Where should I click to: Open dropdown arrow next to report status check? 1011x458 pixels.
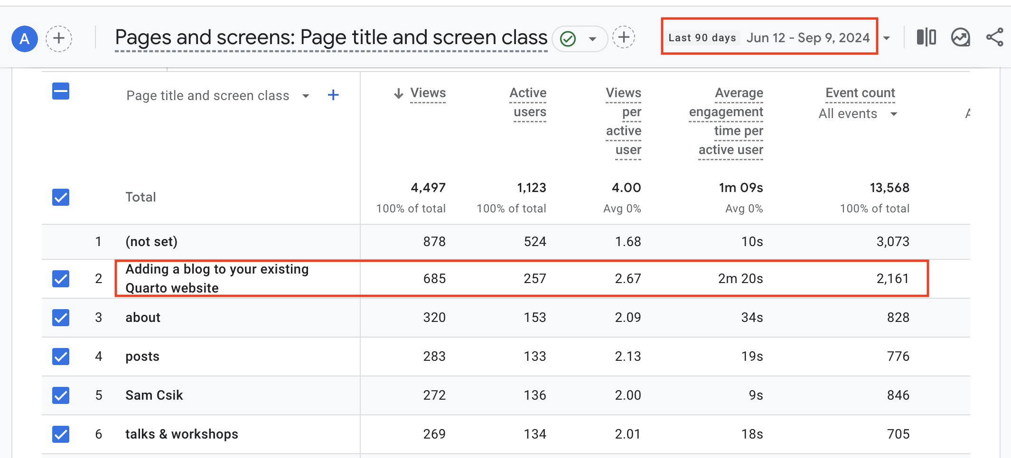click(592, 39)
